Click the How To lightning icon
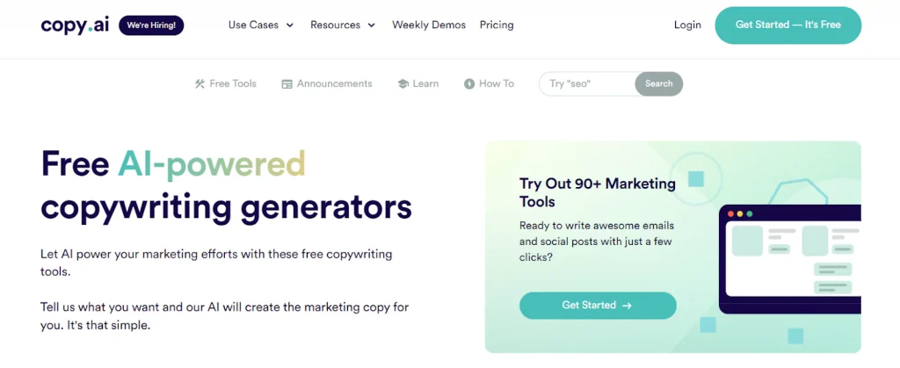Image resolution: width=900 pixels, height=368 pixels. point(469,83)
